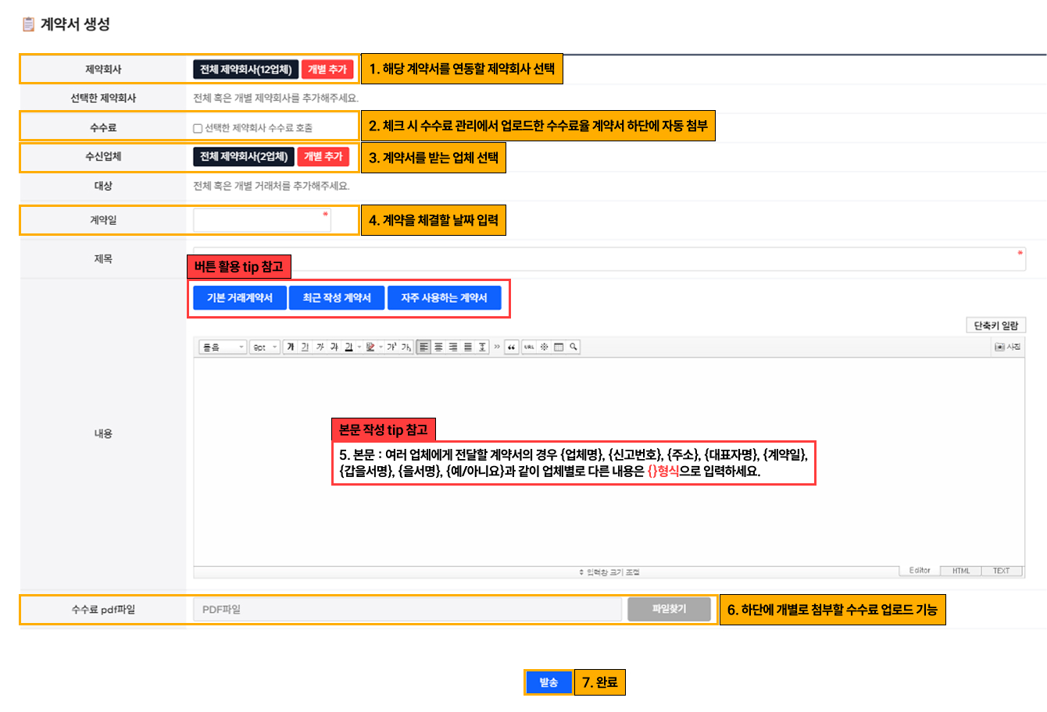This screenshot has width=1047, height=712.
Task: Click text 전체 혹은 개별 거래처를 추가해주세요.
Action: (x=271, y=186)
